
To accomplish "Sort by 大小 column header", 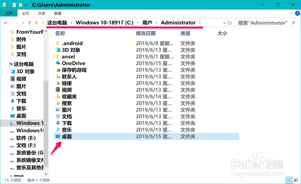I will tap(222, 33).
